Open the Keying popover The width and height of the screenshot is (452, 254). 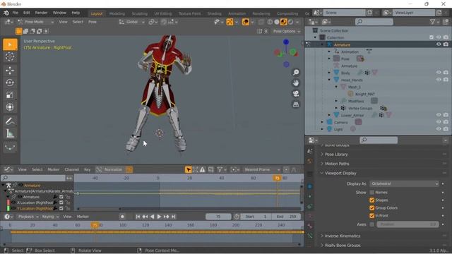click(x=50, y=217)
